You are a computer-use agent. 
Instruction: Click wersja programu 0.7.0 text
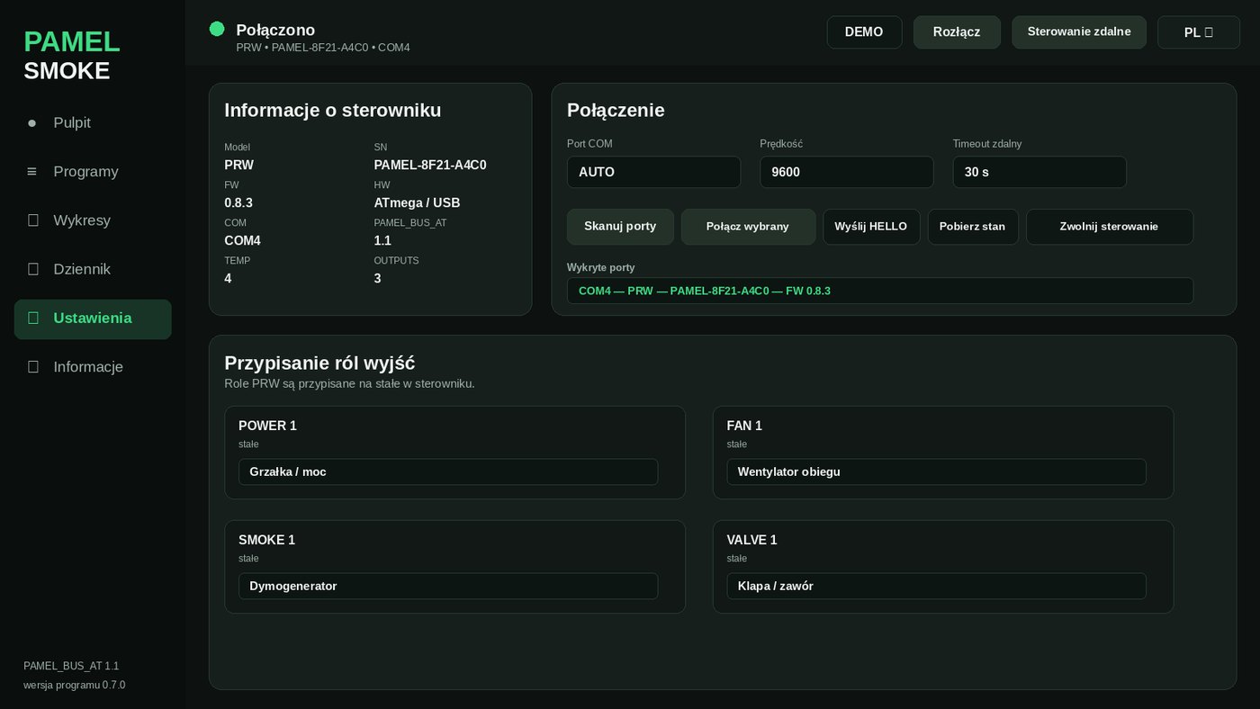(75, 685)
